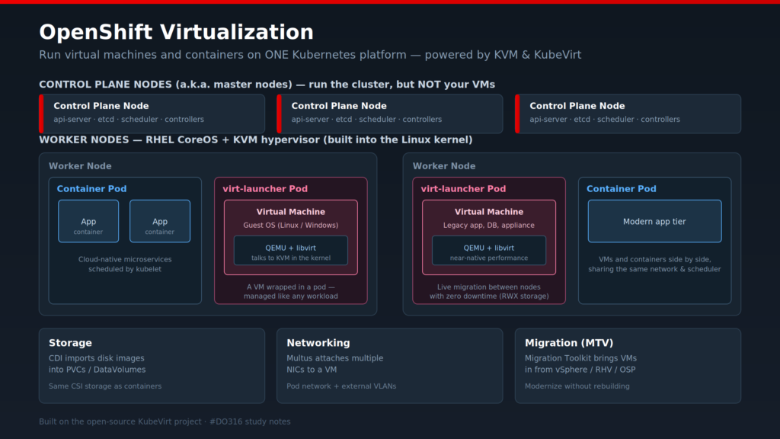Click "Cloud-native microservices scheduled by kubelet" caption
This screenshot has width=780, height=439.
pyautogui.click(x=125, y=264)
